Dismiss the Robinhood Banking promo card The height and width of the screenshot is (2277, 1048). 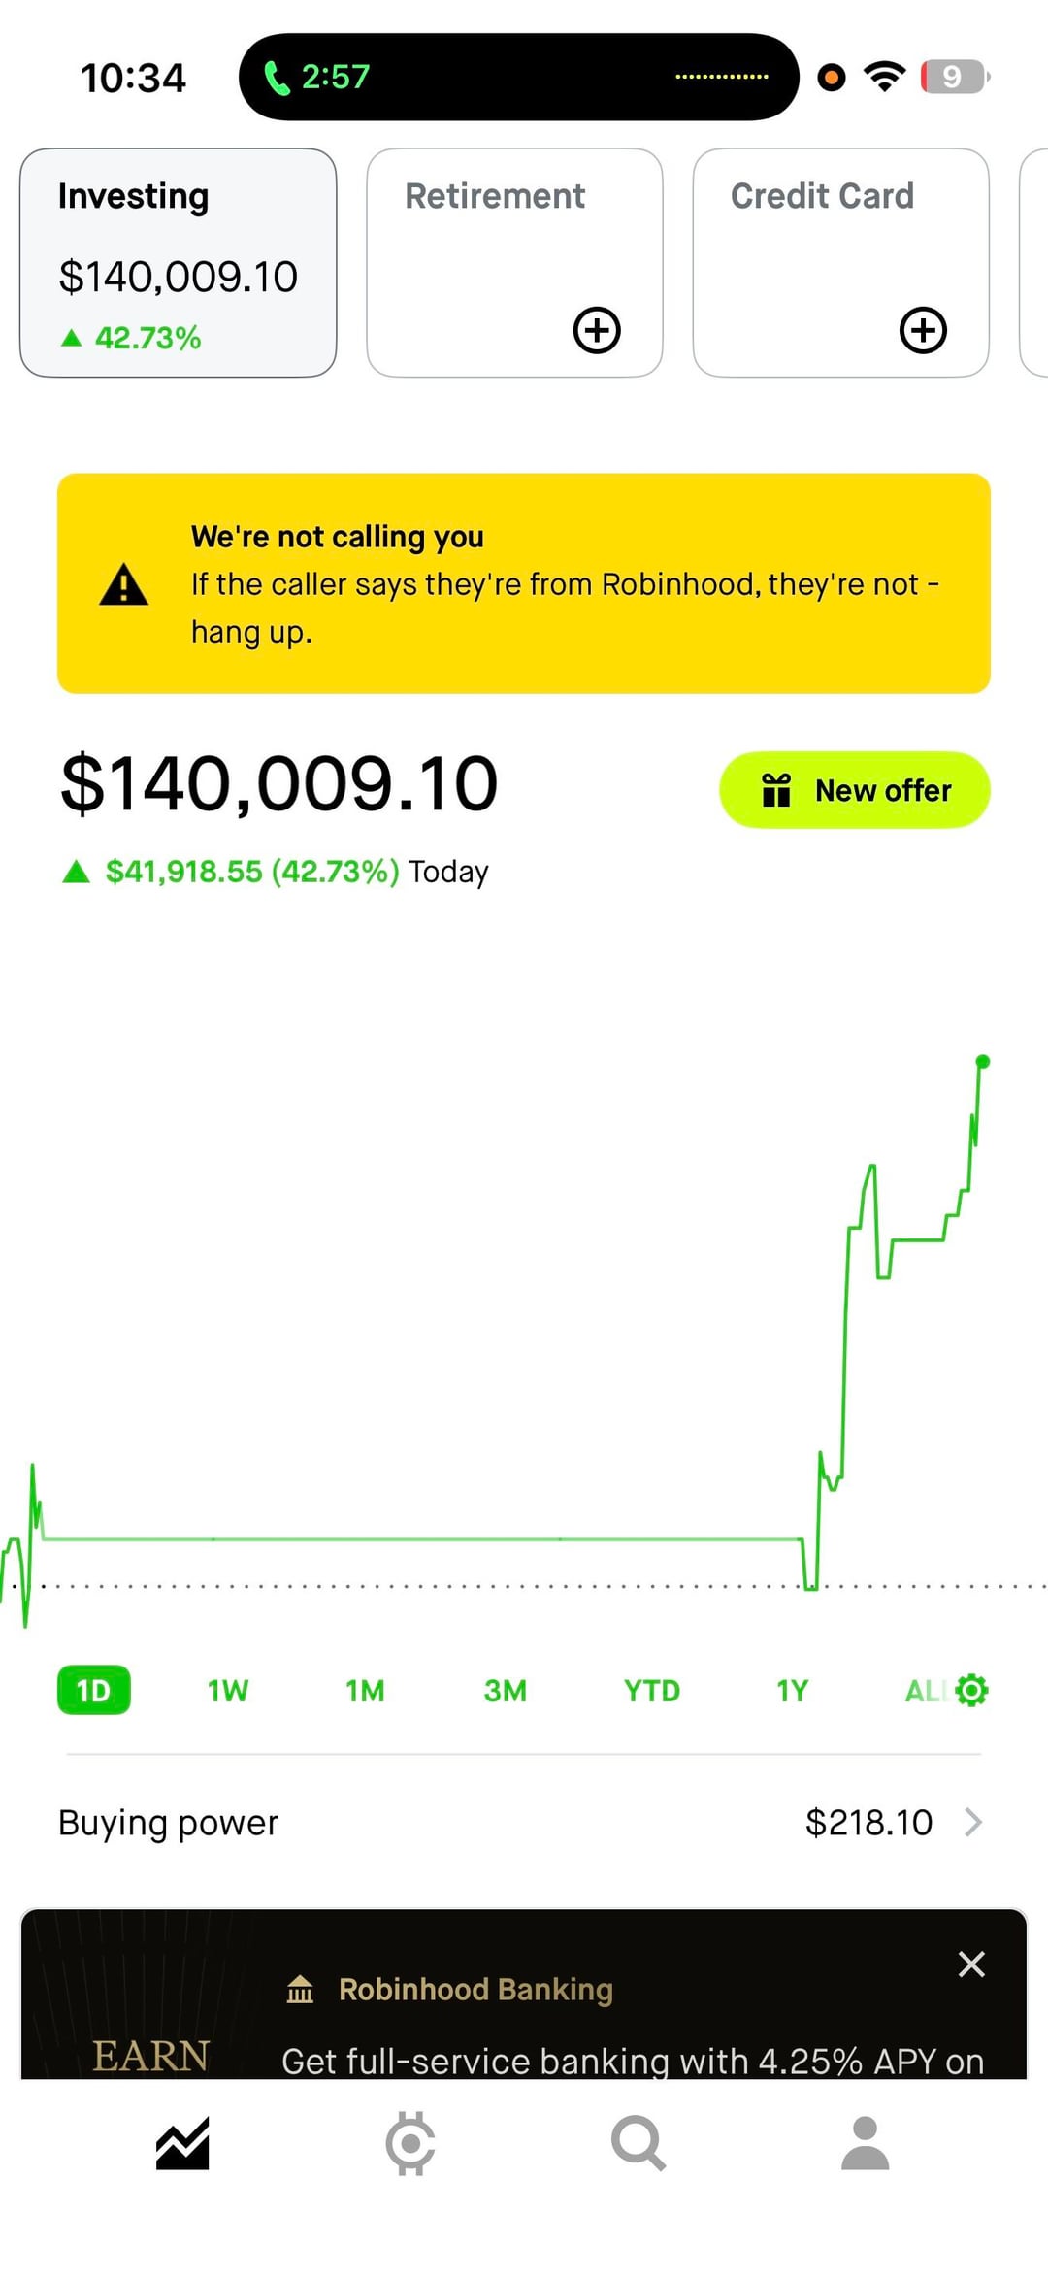(x=971, y=1963)
